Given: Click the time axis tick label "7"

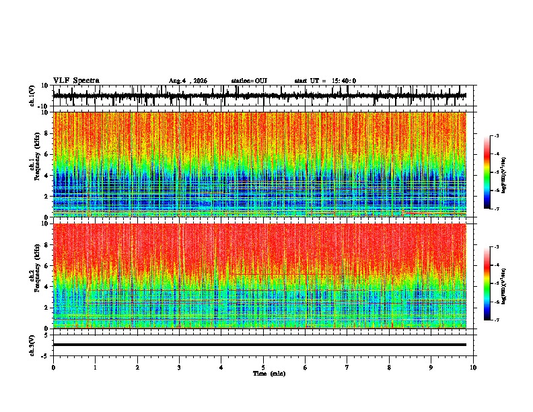Looking at the screenshot, I should [347, 368].
